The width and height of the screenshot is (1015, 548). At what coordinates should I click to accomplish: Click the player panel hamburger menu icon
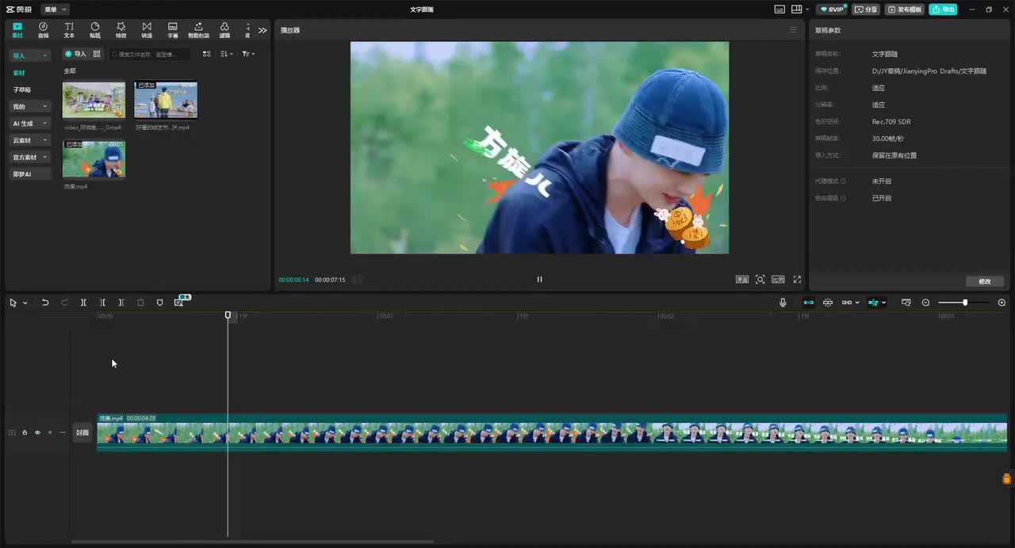pyautogui.click(x=792, y=29)
